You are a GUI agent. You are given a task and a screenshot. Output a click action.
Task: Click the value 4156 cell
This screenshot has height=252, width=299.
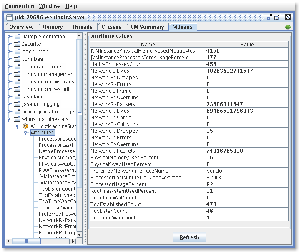pos(247,51)
